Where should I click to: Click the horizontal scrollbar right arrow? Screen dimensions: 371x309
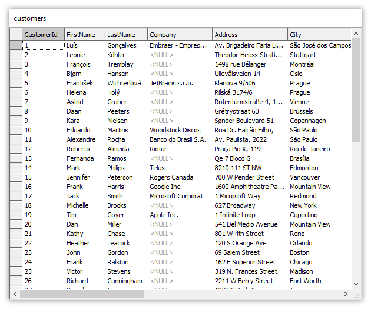(346, 294)
